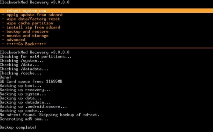Click the Backing up recovery log line

tap(25, 90)
